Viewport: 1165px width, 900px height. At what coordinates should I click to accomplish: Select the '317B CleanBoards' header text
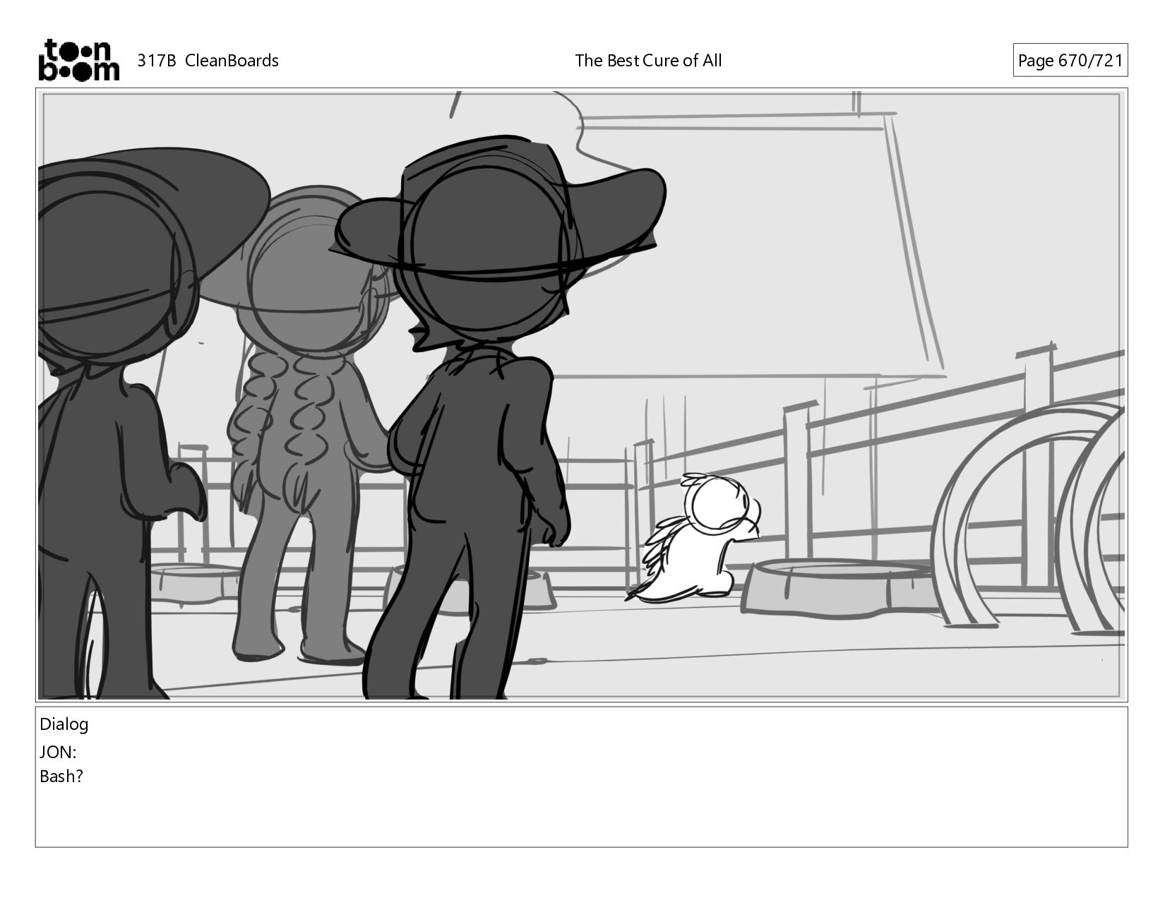point(208,61)
